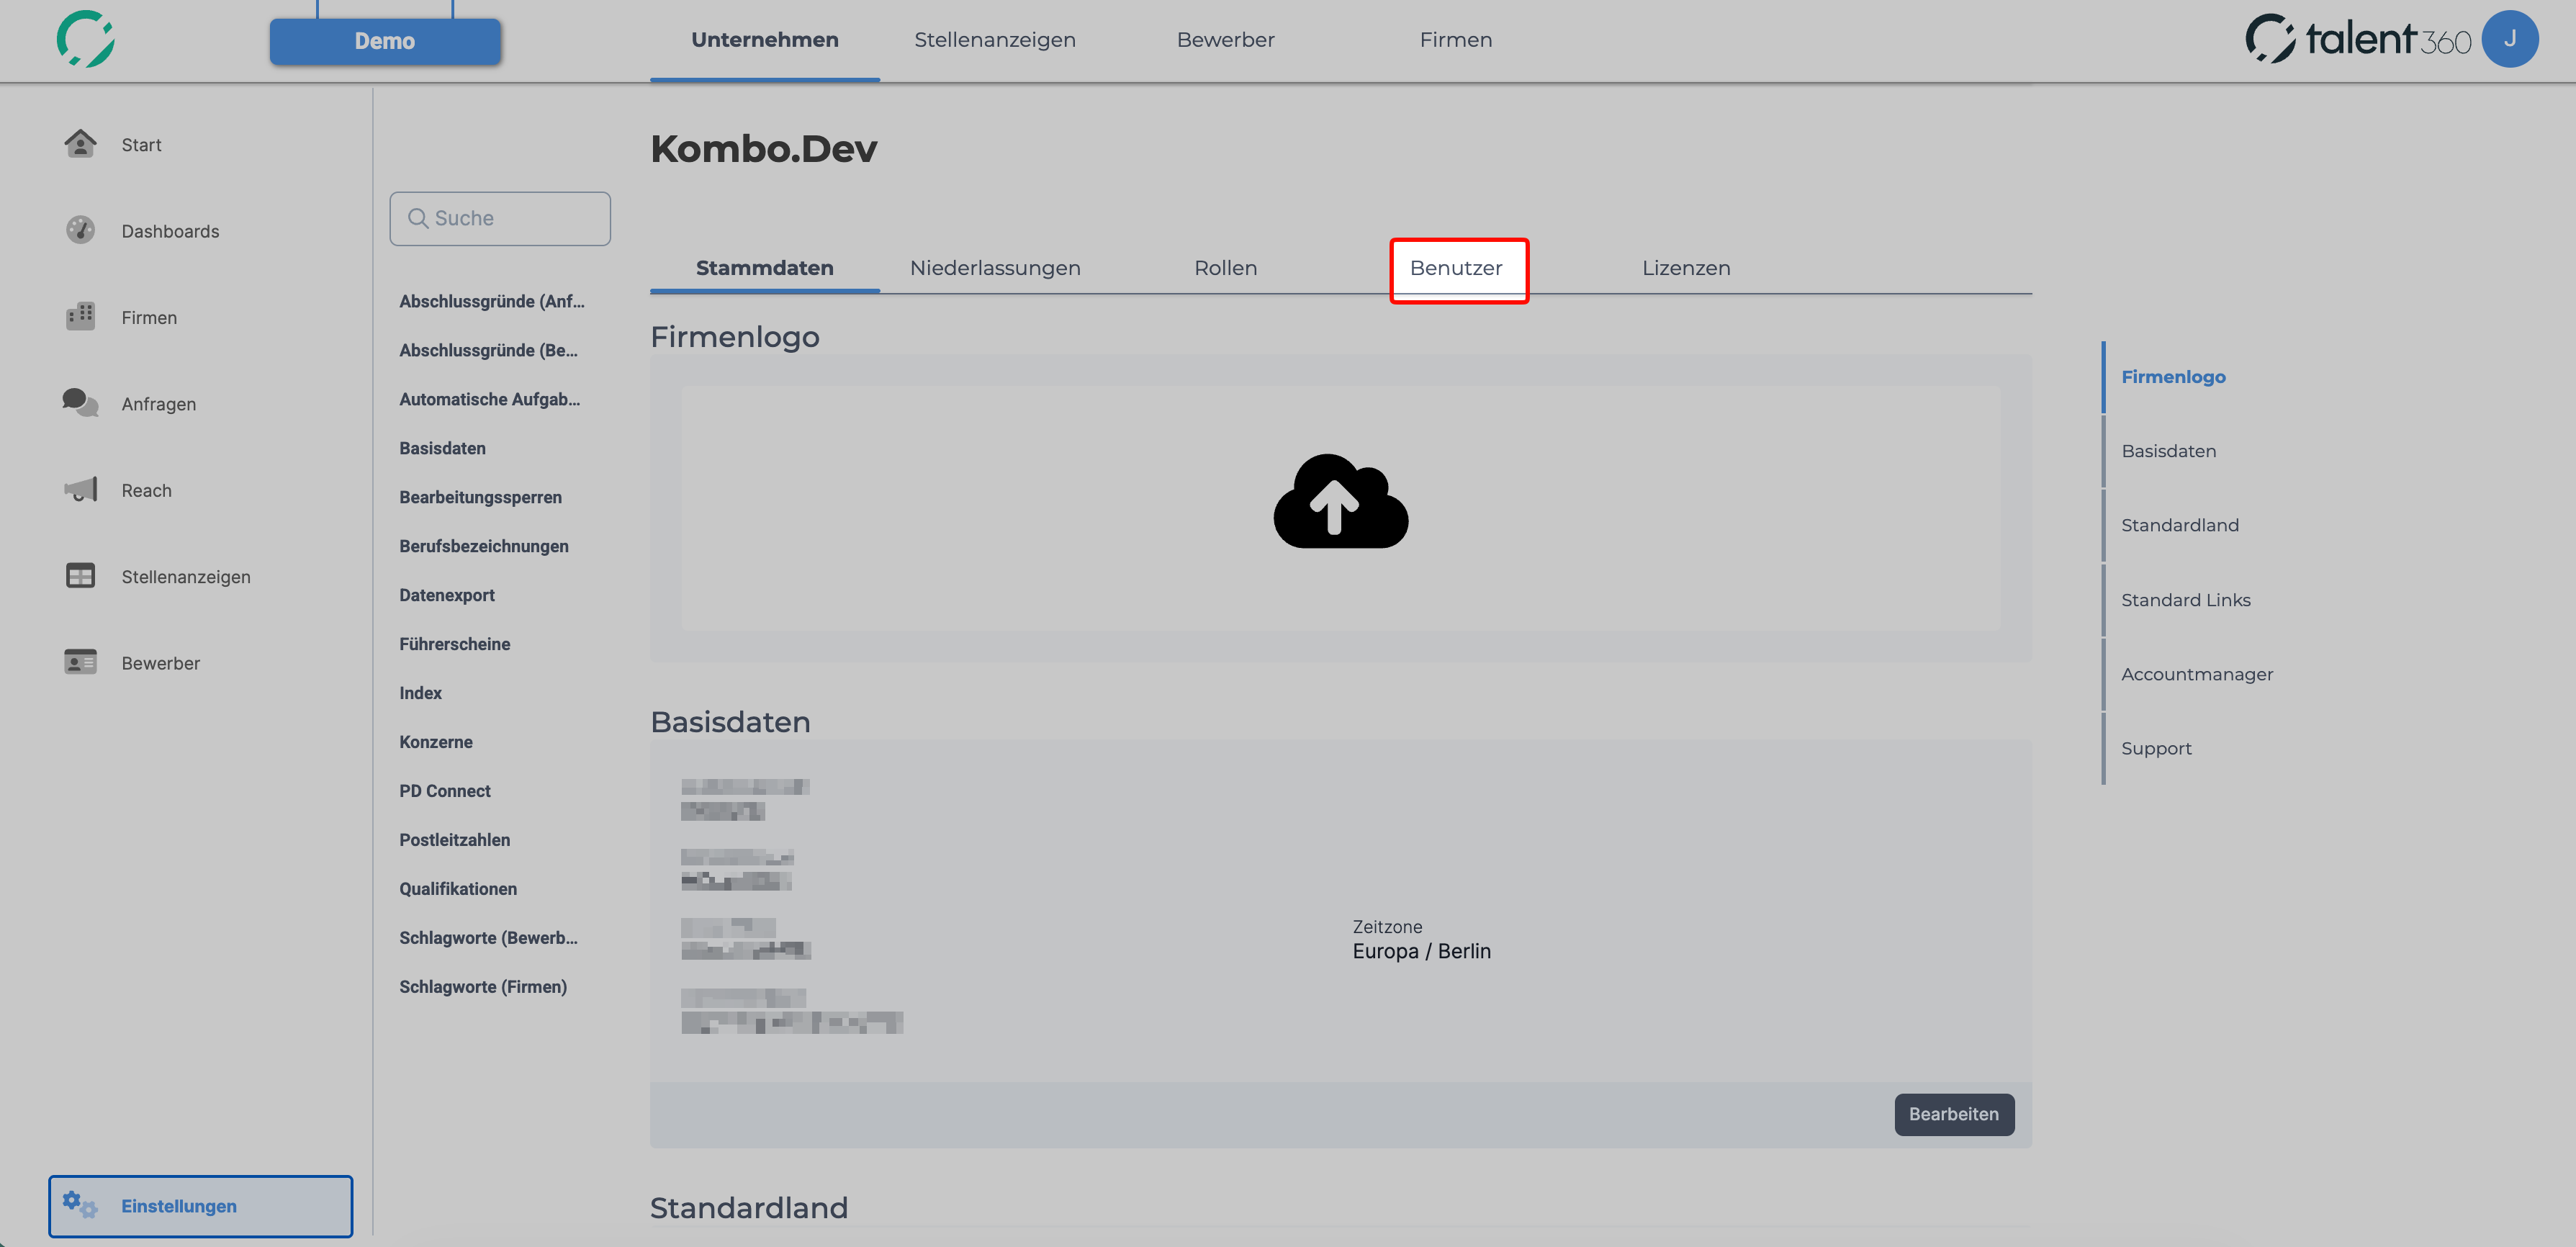Screen dimensions: 2576x1247
Task: Open Berufsbezeichnungen settings entry
Action: (x=484, y=546)
